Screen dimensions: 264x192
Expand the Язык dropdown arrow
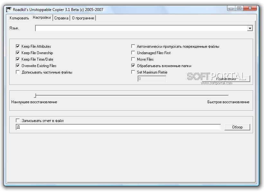(250, 28)
